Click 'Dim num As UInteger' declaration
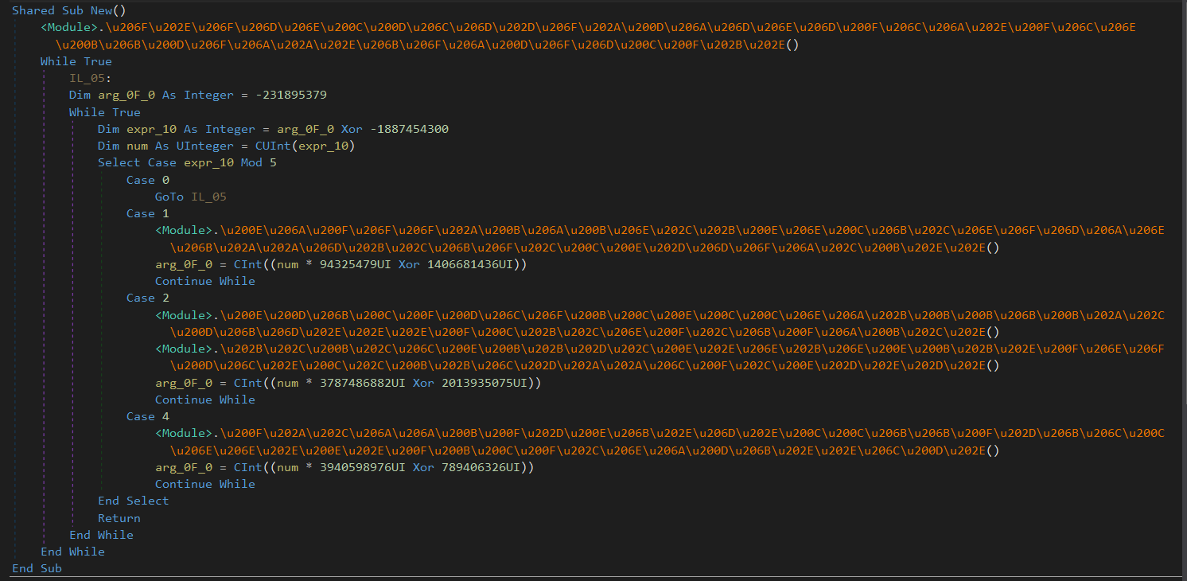 pos(165,146)
